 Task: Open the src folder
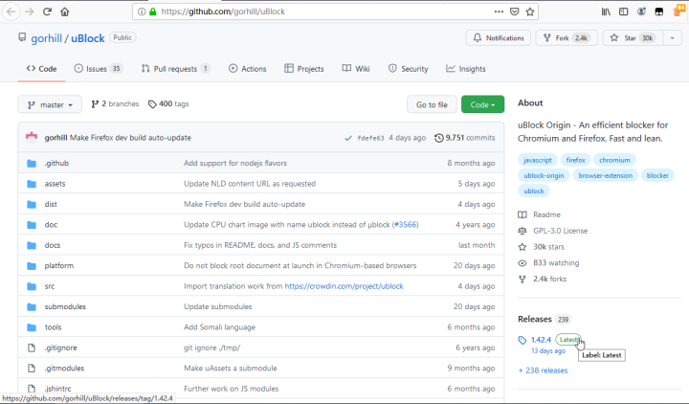coord(50,286)
